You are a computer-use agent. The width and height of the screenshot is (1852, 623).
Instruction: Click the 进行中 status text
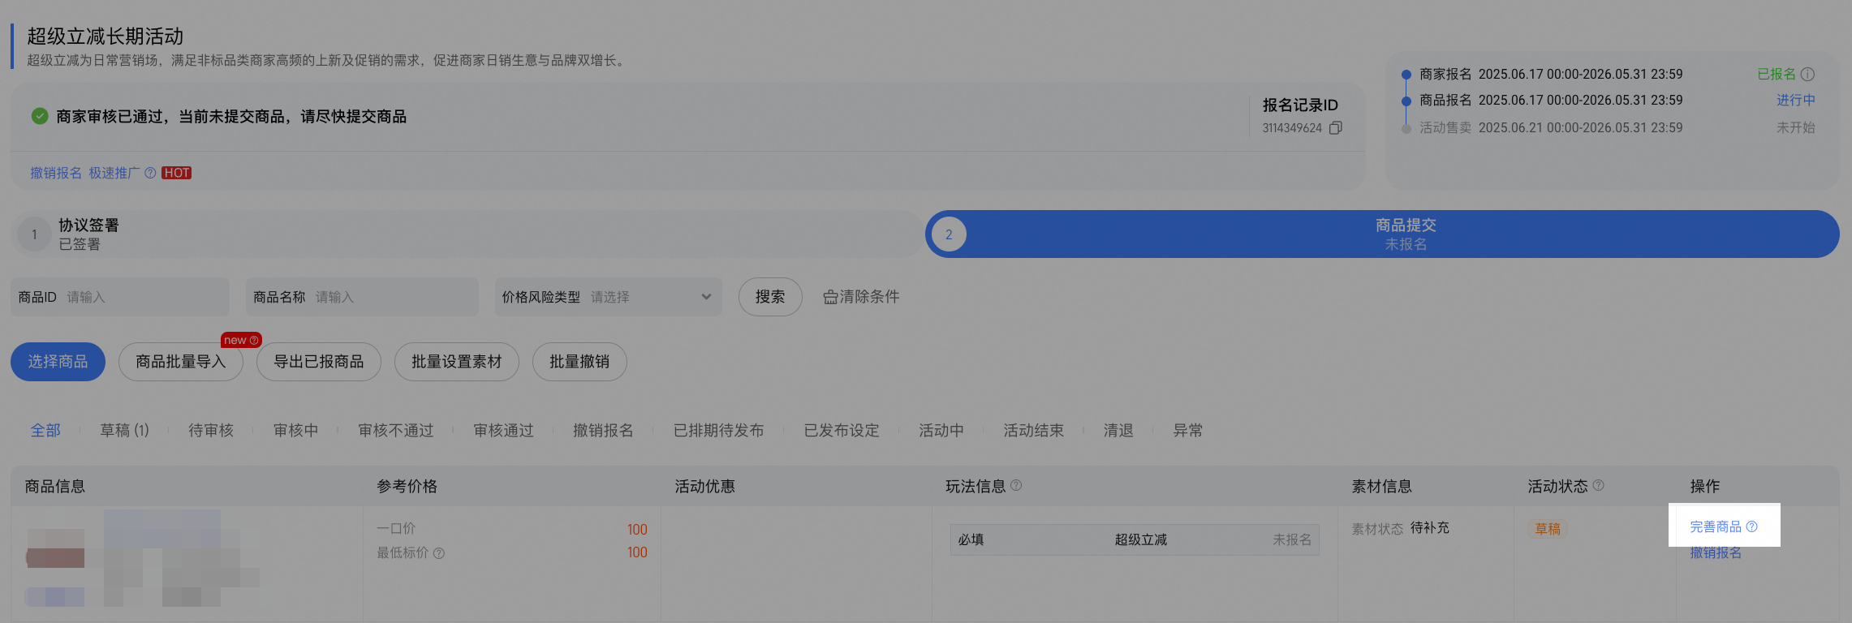[1796, 100]
